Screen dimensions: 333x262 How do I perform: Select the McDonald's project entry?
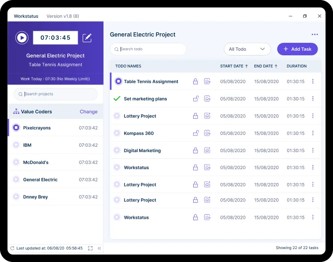click(36, 163)
